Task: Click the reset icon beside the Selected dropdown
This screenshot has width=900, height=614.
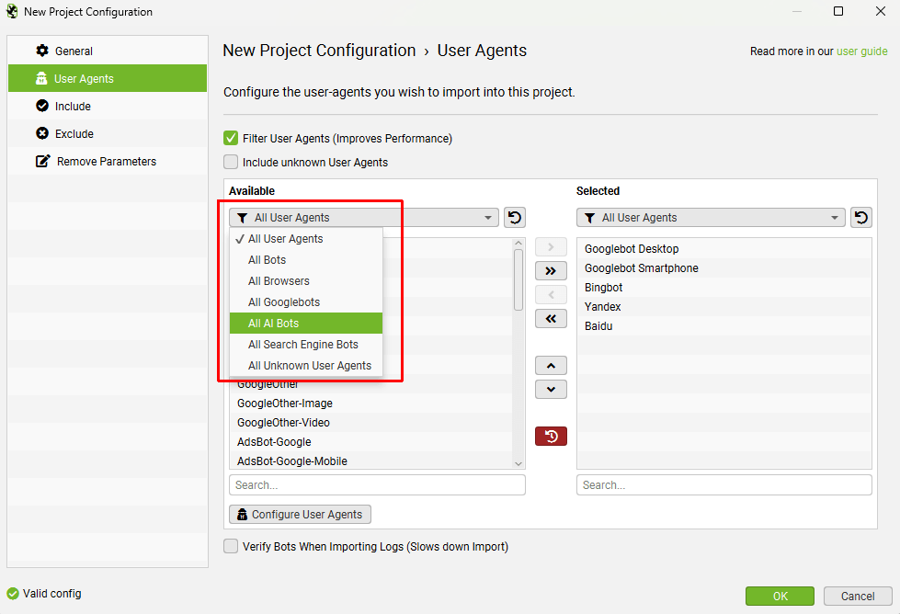Action: [x=860, y=217]
